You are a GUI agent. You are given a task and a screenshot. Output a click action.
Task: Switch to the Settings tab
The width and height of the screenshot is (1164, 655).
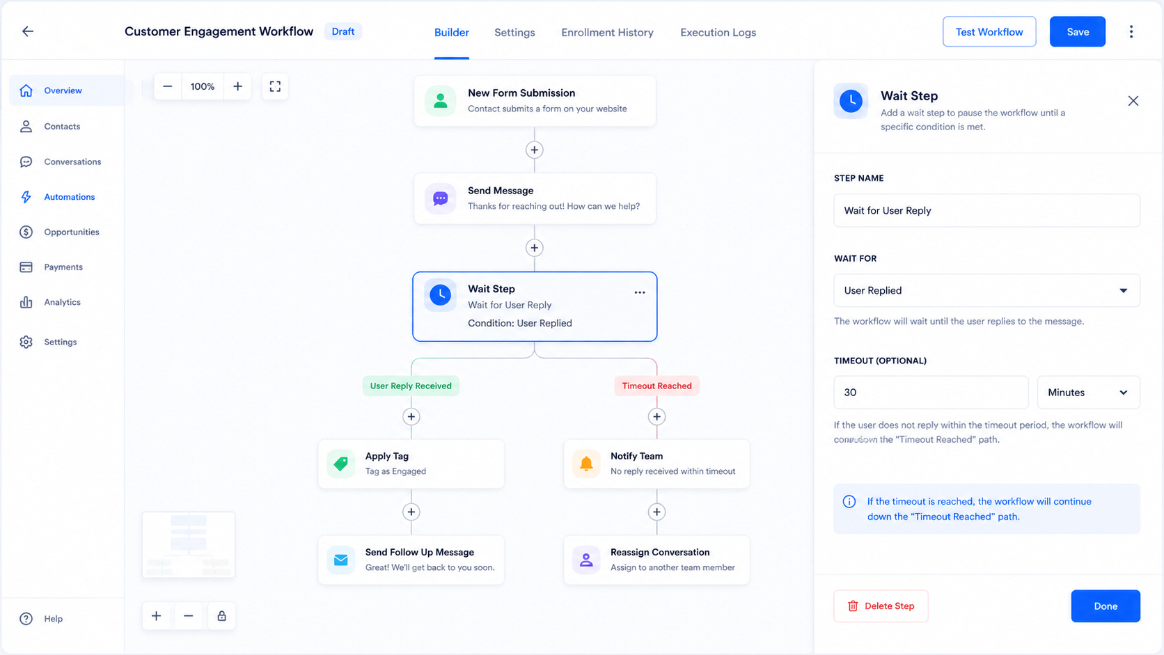pyautogui.click(x=514, y=33)
